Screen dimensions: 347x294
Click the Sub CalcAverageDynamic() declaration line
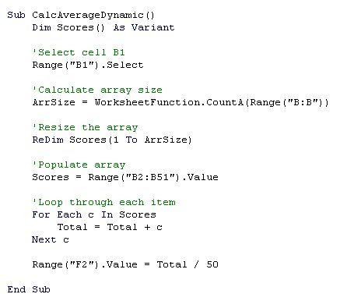(81, 15)
